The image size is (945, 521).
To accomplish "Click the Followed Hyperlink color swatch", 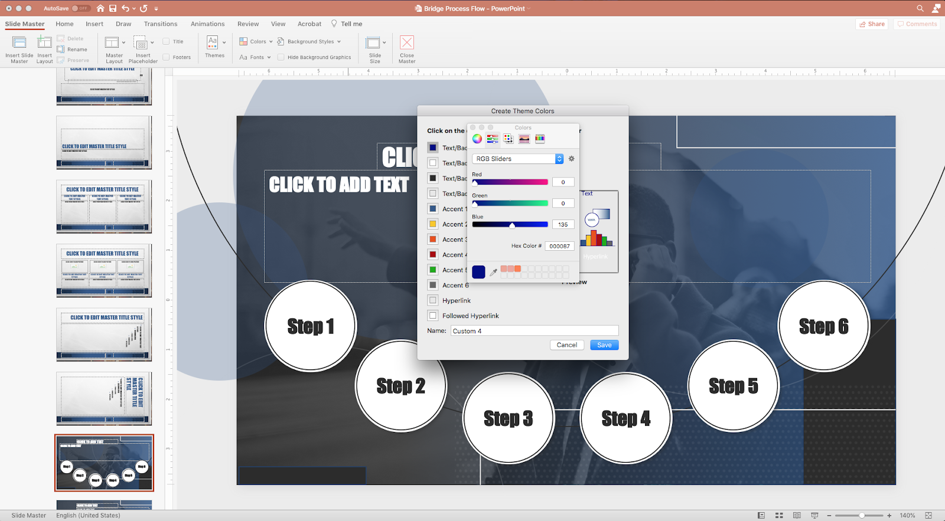I will point(433,316).
